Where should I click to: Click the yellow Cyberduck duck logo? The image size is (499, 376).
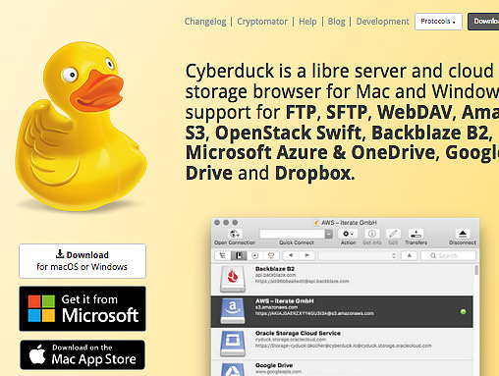click(x=81, y=126)
